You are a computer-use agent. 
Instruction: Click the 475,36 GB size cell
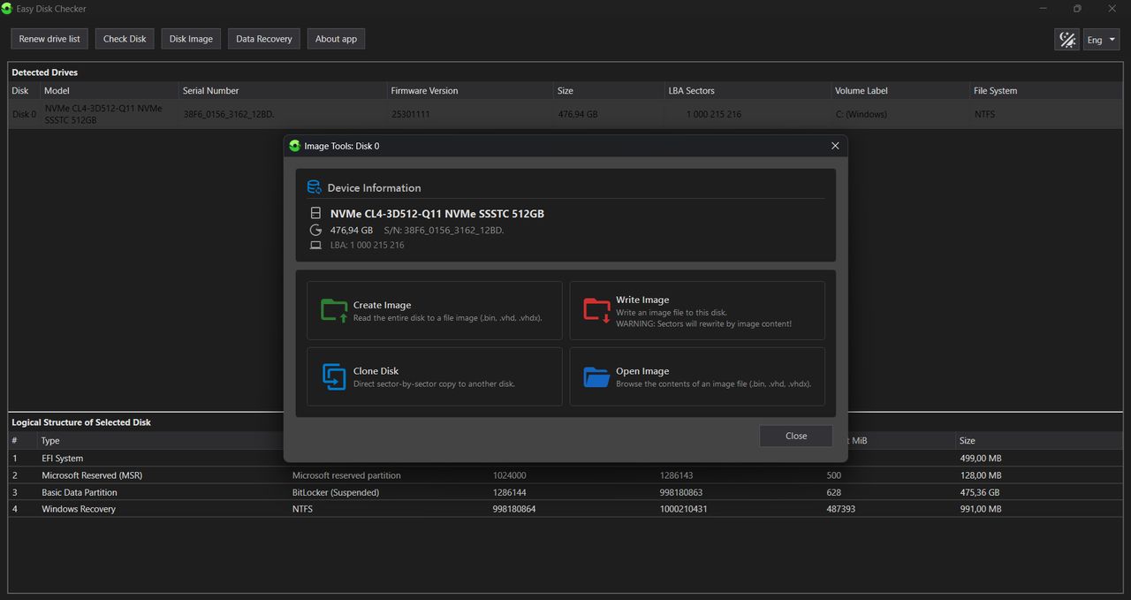click(980, 492)
